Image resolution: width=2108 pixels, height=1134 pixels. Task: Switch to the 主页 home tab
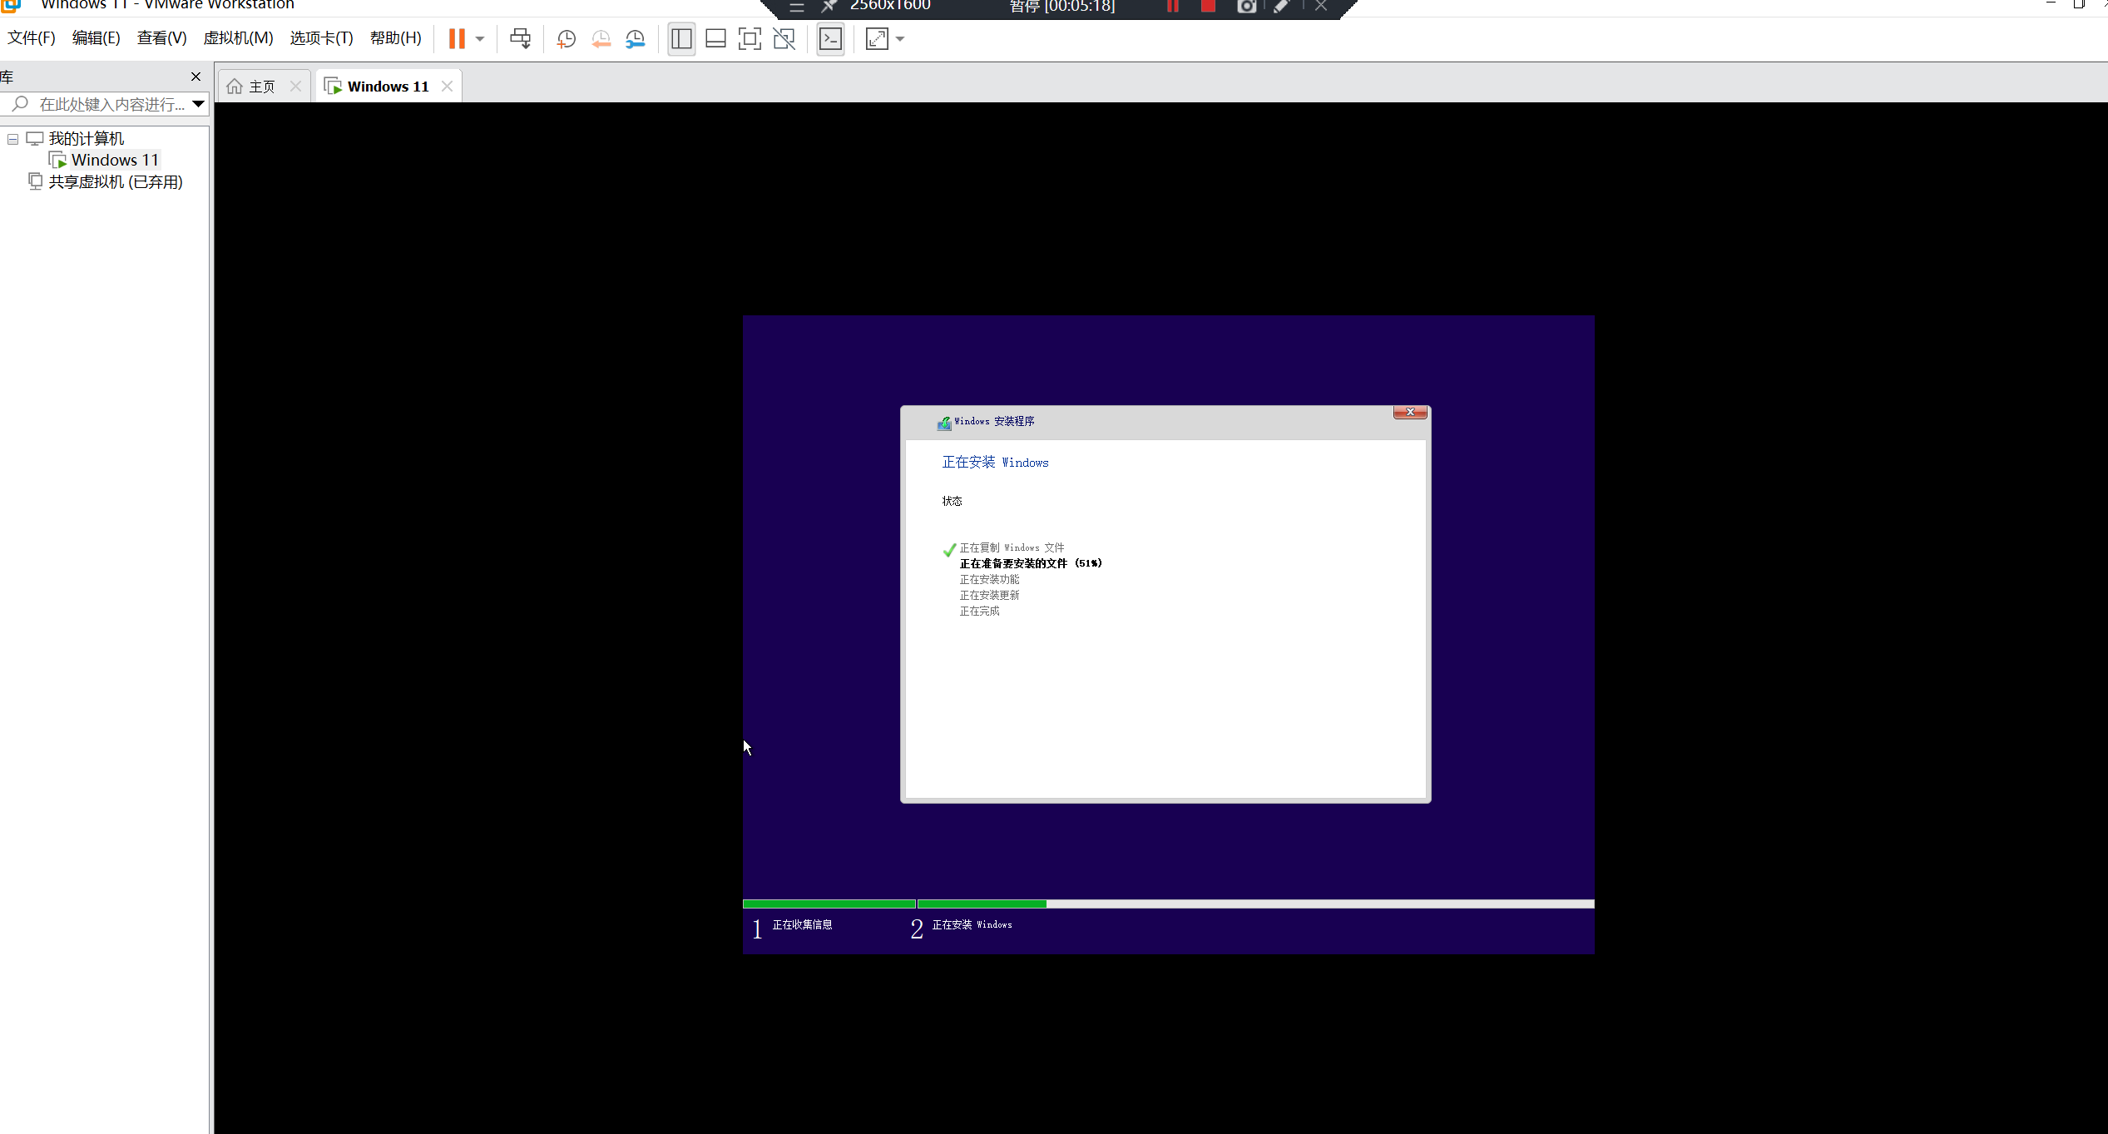click(254, 87)
